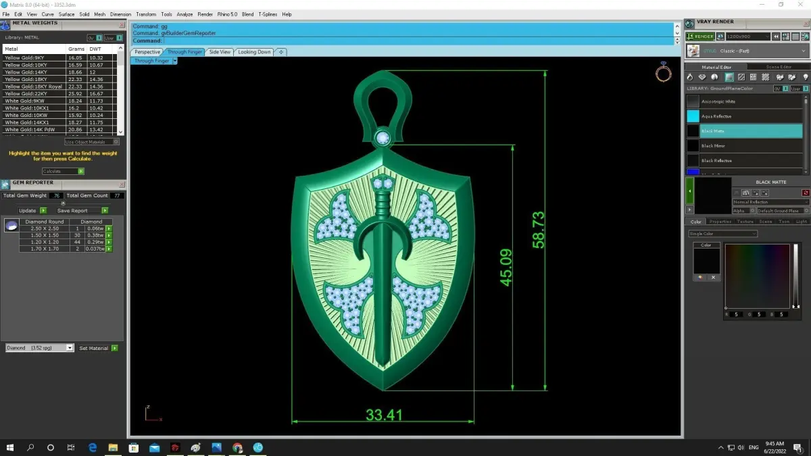Click the add viewport plus tab
The height and width of the screenshot is (456, 811).
point(281,52)
